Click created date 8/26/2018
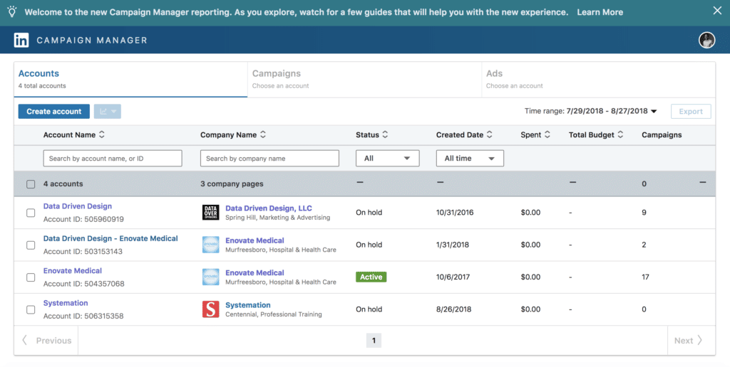 tap(453, 309)
